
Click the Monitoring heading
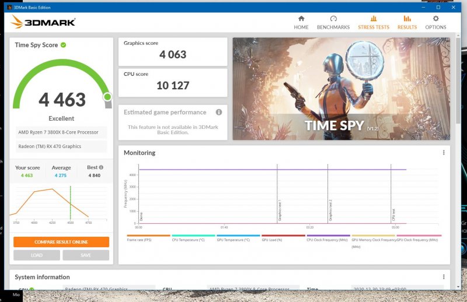tap(140, 153)
